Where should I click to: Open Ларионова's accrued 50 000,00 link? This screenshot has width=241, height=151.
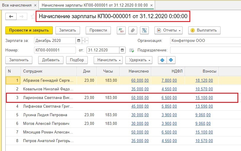pyautogui.click(x=140, y=98)
